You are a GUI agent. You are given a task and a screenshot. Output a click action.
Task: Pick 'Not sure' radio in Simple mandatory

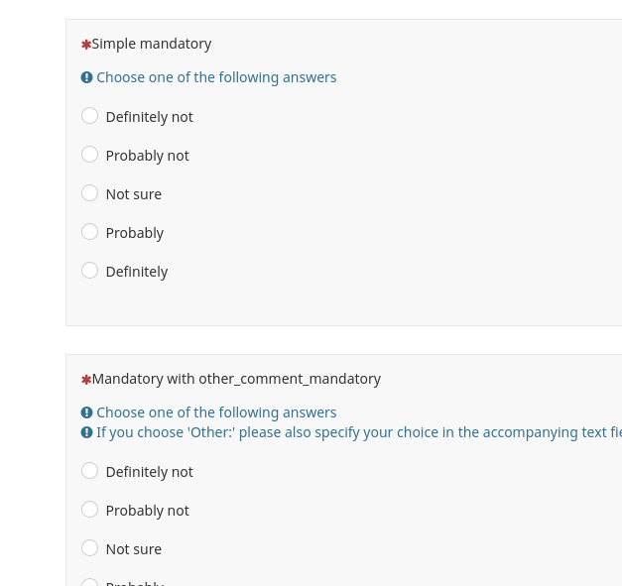(x=90, y=193)
